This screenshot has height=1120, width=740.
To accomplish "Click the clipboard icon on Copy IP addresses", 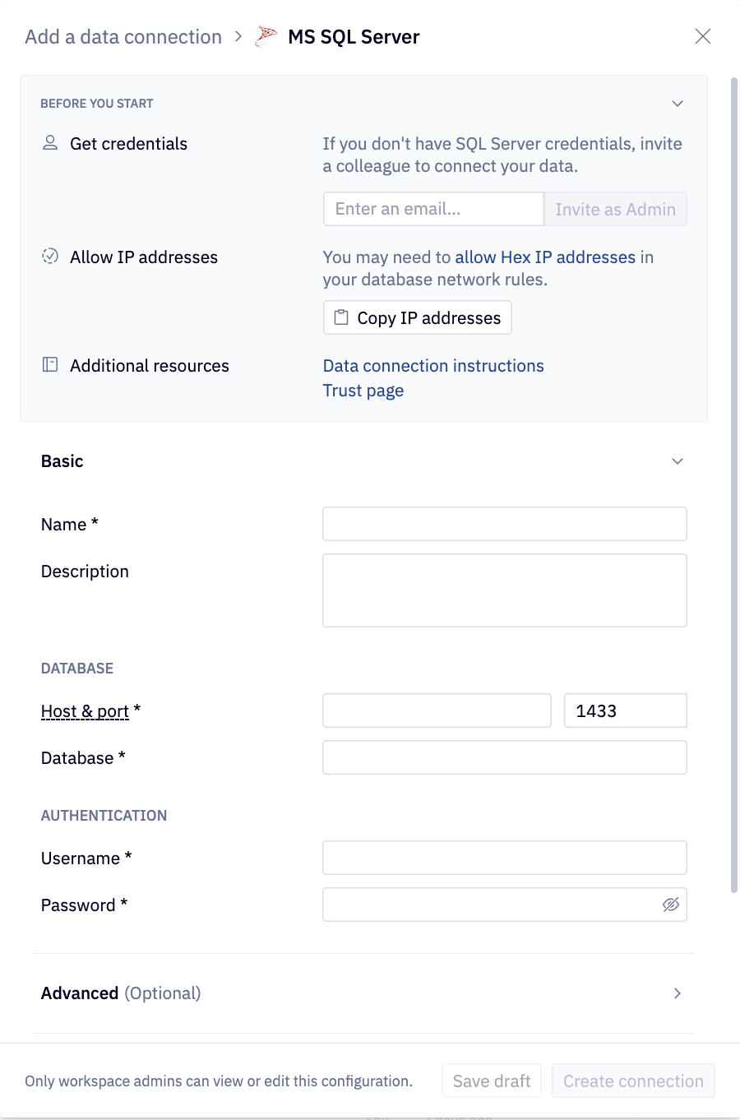I will tap(341, 317).
